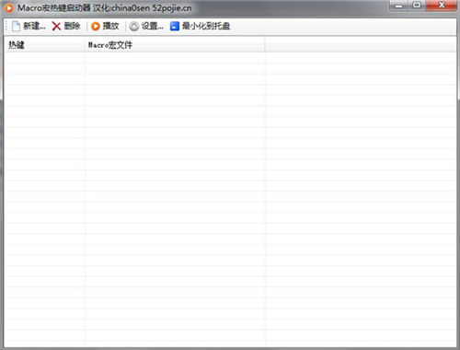
Task: Close the Macro hotkey launcher window
Action: pos(442,6)
